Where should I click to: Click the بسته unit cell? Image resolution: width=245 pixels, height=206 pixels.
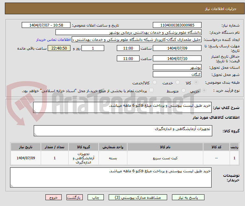click(113, 158)
